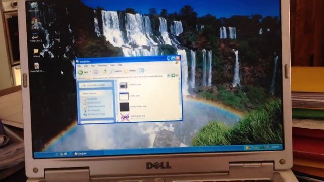The width and height of the screenshot is (324, 182).
Task: Launch the Google Chrome desktop shortcut
Action: tap(35, 23)
